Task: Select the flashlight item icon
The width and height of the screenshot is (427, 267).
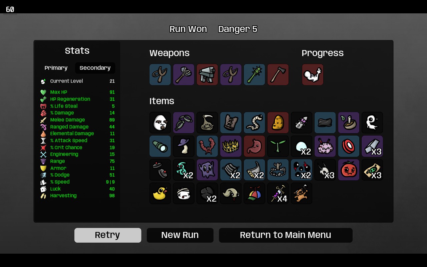Action: click(x=160, y=146)
